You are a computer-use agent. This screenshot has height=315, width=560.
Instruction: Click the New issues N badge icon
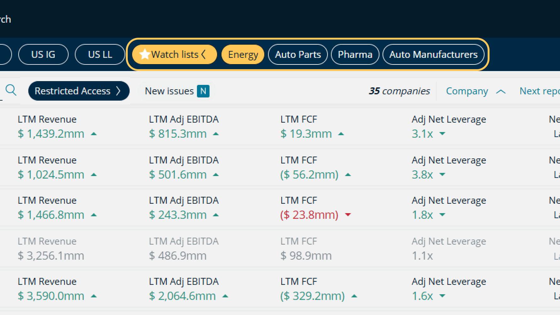click(x=203, y=91)
